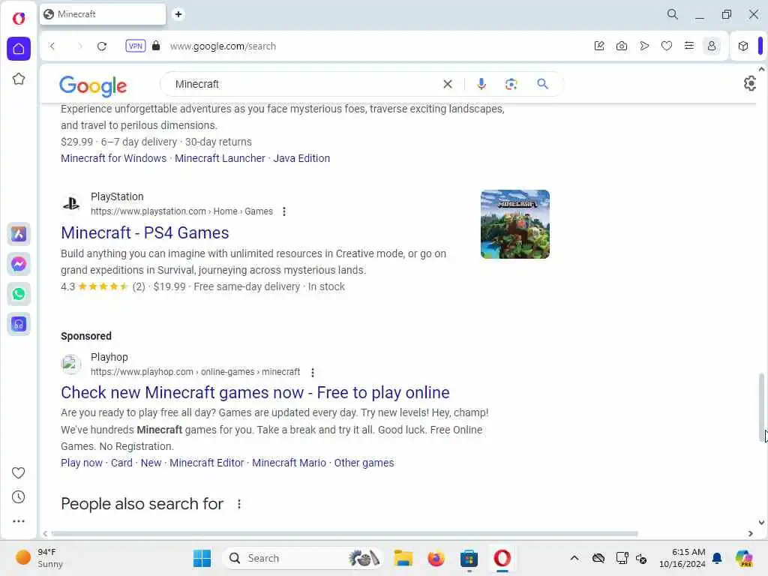Image resolution: width=768 pixels, height=576 pixels.
Task: Open File Explorer from taskbar
Action: pyautogui.click(x=403, y=558)
